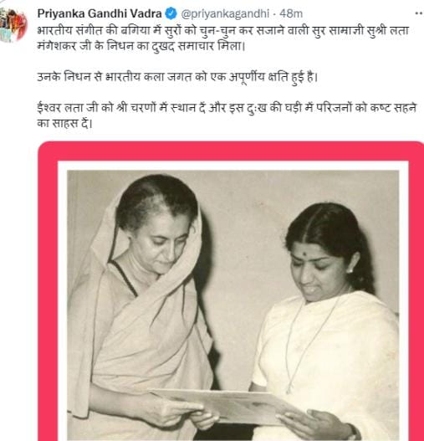424x441 pixels.
Task: Click the word अपूर्णीय in the tweet
Action: point(247,76)
